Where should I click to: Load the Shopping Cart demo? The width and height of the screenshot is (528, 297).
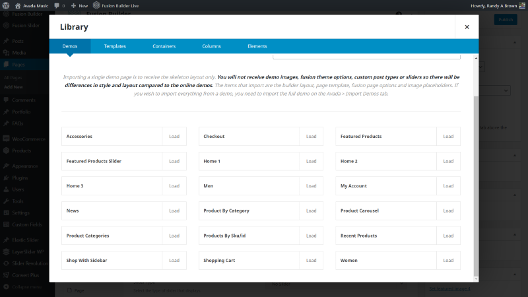(x=311, y=260)
